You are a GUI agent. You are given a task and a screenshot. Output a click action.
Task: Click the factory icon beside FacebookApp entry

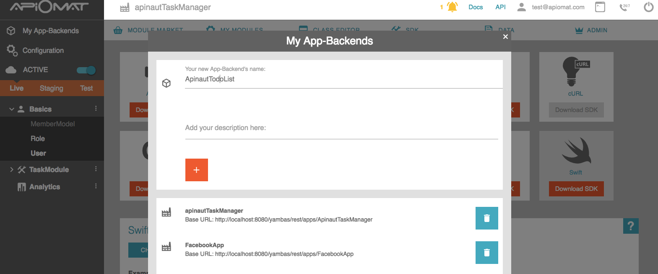[x=166, y=247]
